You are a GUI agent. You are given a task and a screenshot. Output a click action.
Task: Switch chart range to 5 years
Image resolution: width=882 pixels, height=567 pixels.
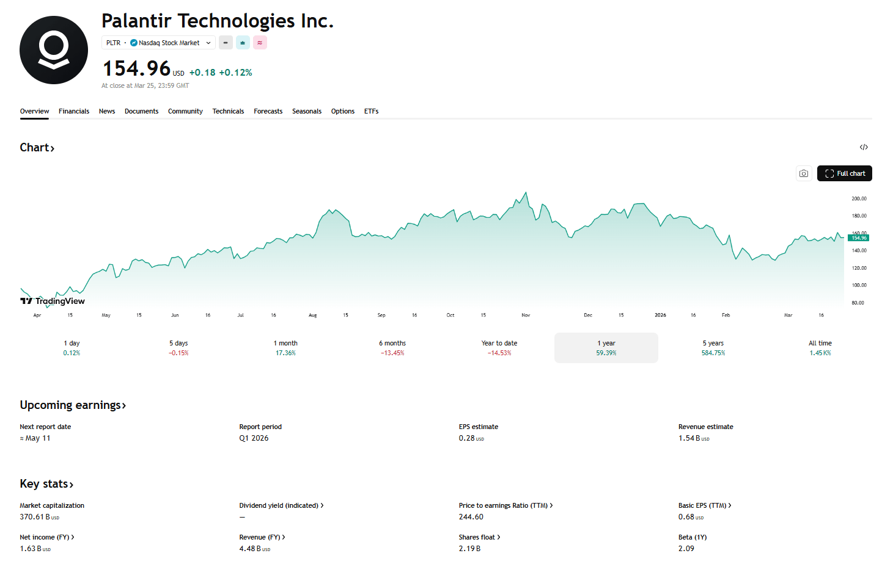[x=713, y=348]
